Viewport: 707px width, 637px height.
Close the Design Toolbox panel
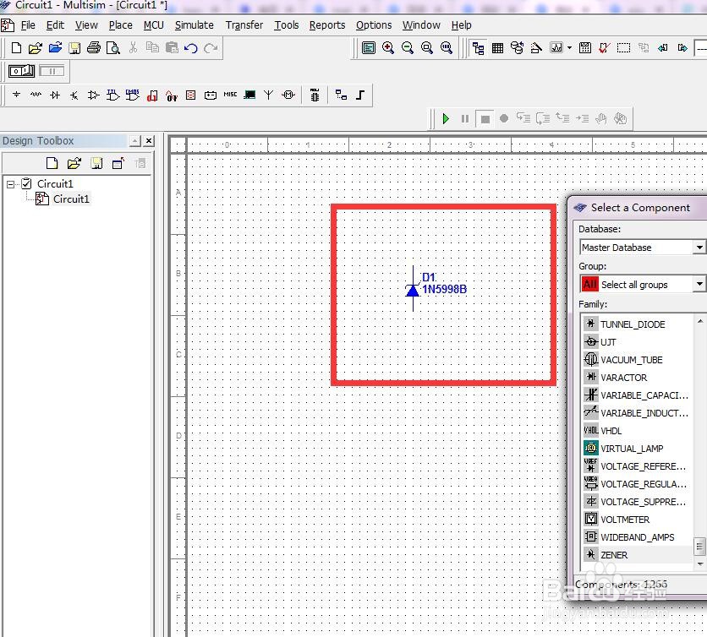[x=149, y=141]
